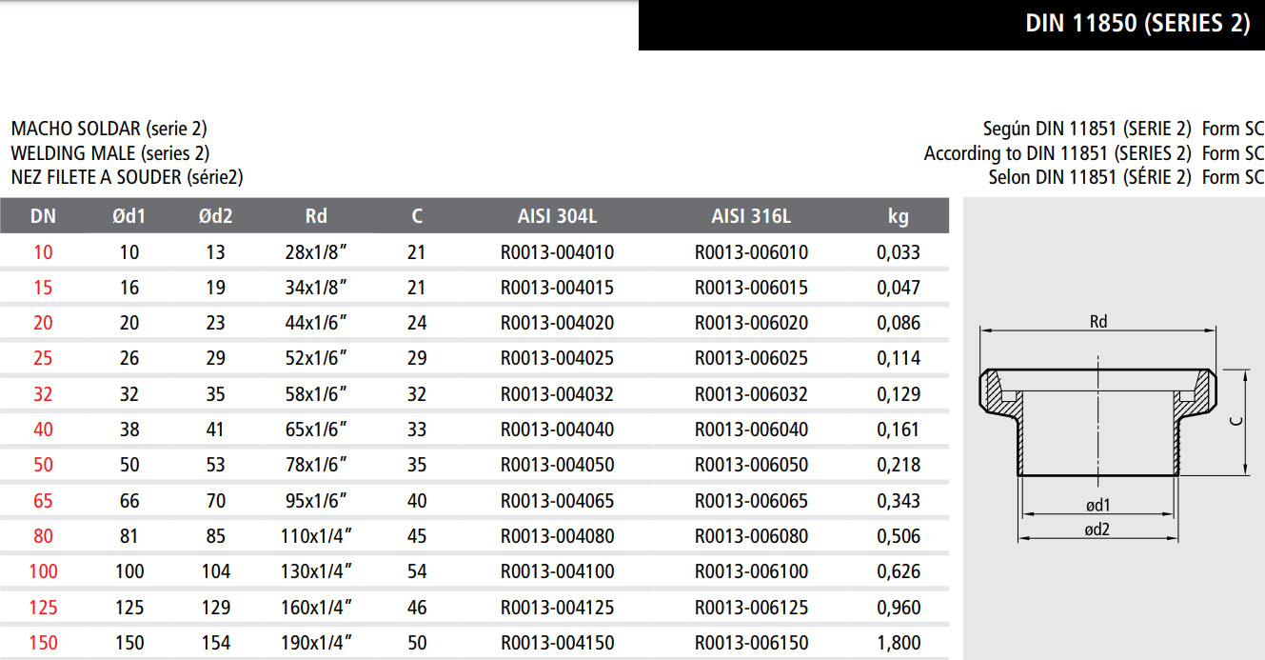The height and width of the screenshot is (660, 1265).
Task: Select the Ød1 column header
Action: [129, 216]
